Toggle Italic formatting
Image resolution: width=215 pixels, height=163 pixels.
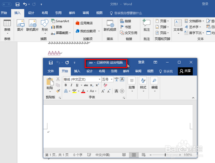click(71, 85)
